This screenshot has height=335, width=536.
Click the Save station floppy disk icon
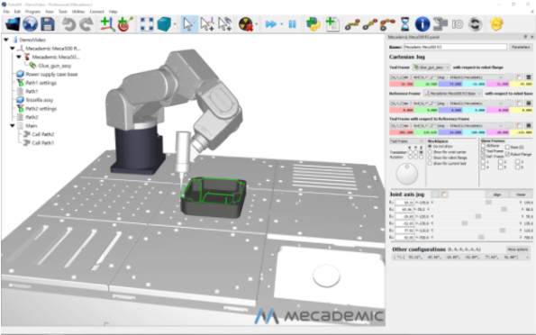click(48, 24)
